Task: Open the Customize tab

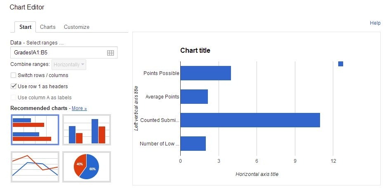Action: coord(76,27)
